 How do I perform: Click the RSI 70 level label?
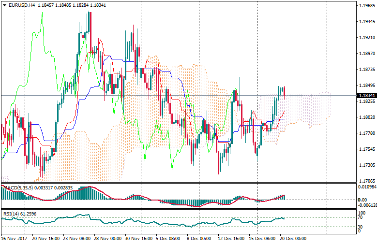[361, 218]
